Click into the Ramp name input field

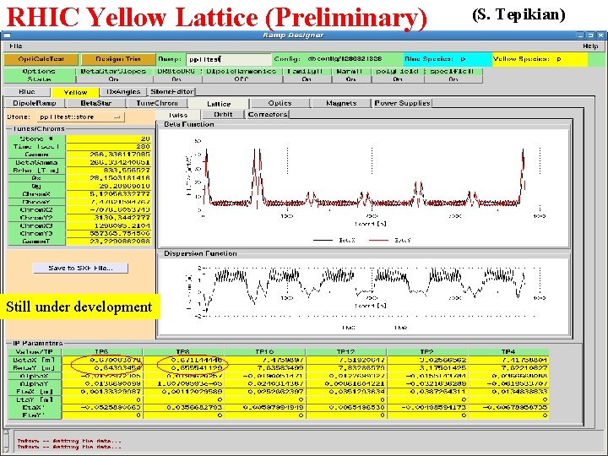coord(228,59)
